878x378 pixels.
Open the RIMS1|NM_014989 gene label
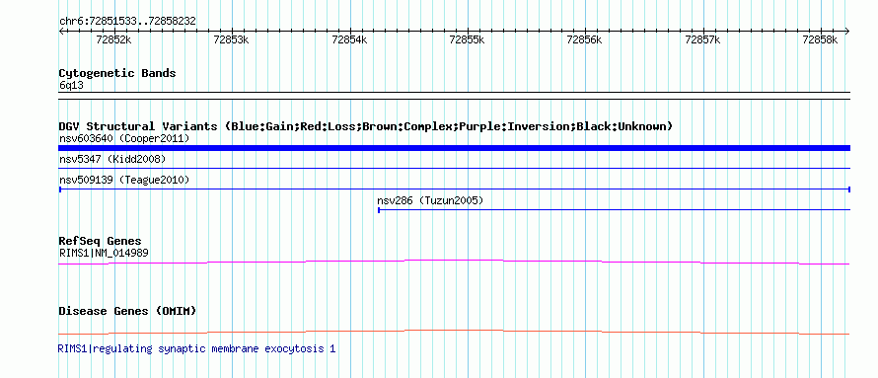[104, 254]
